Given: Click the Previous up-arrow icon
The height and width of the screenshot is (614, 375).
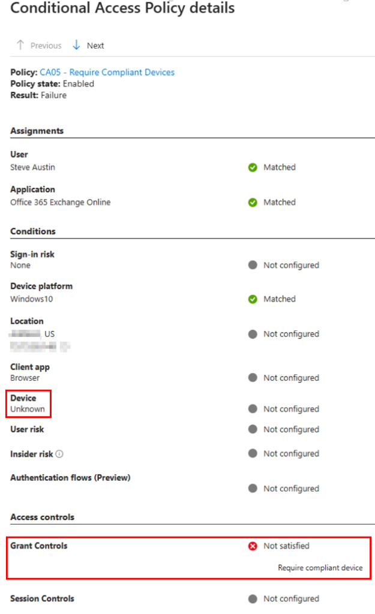Looking at the screenshot, I should [20, 46].
